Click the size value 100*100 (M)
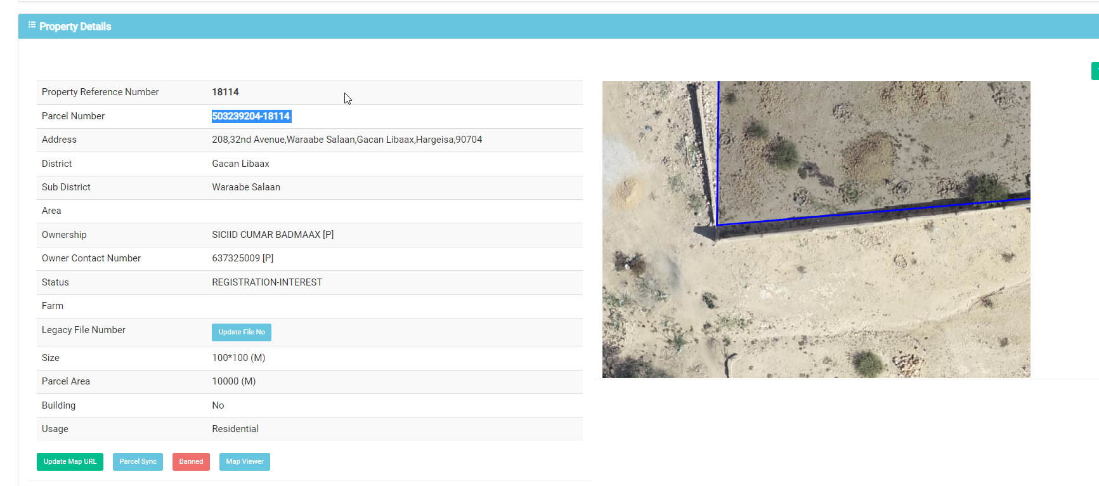The height and width of the screenshot is (486, 1099). coord(238,358)
